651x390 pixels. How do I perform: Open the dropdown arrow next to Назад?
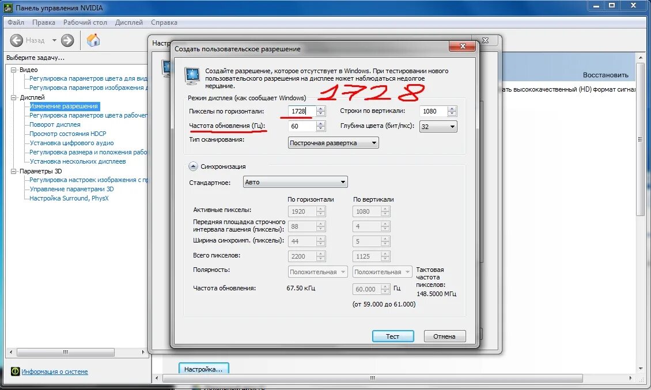coord(54,40)
